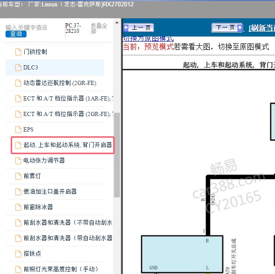275x274 pixels.
Task: Open the 搭铁点 entry
Action: click(32, 254)
